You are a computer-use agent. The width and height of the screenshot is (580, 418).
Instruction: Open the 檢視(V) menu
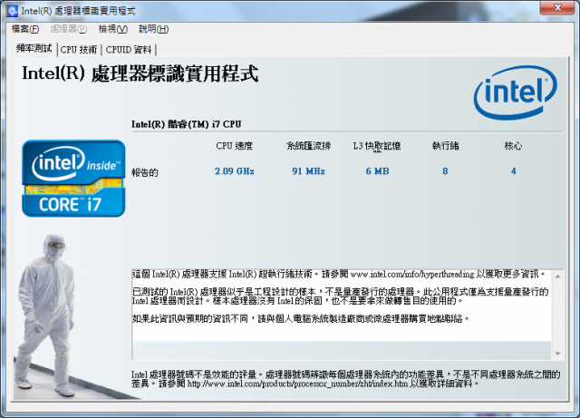112,29
